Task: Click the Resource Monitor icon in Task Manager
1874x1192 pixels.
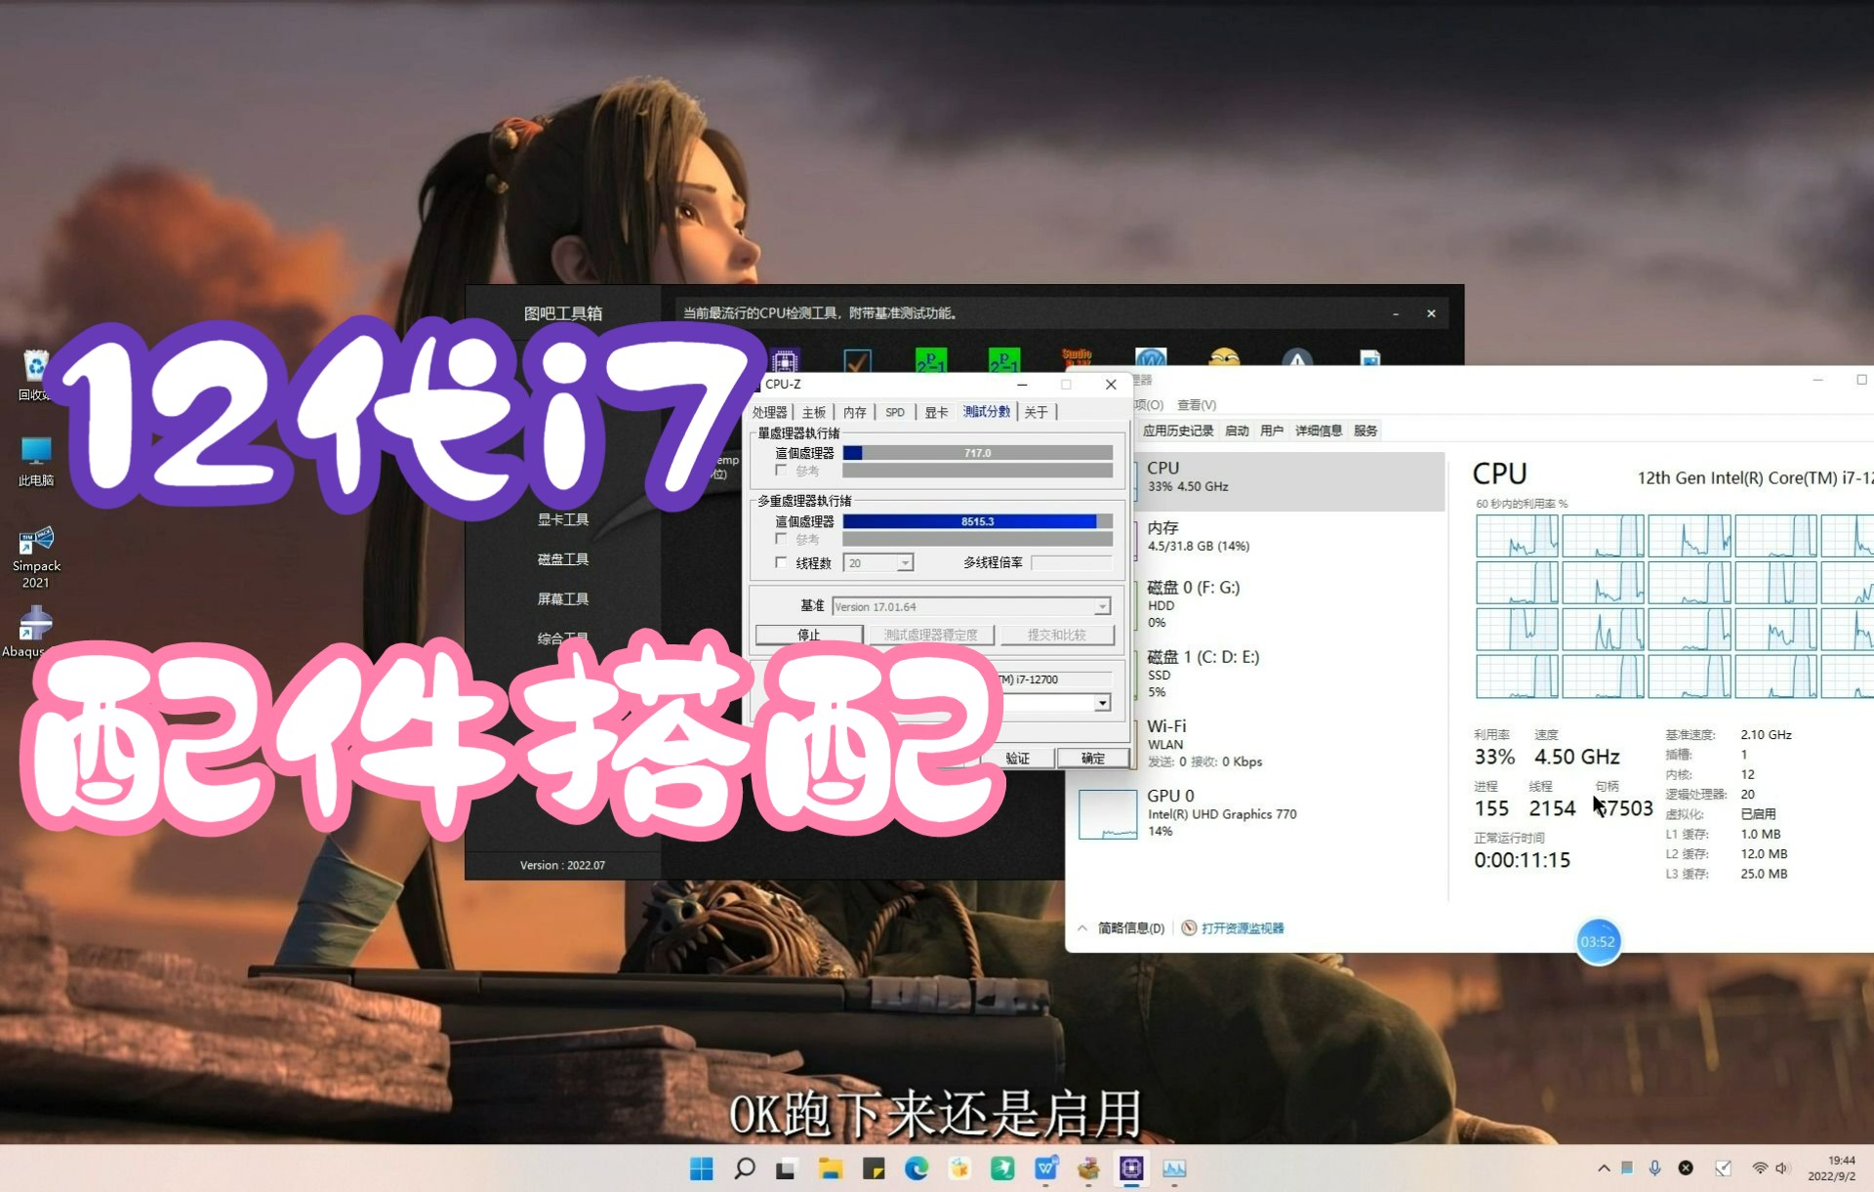Action: click(1189, 927)
